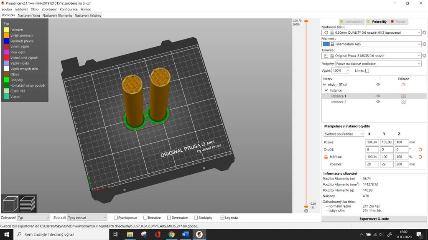Enable the Deretrakce checkbox
The image size is (428, 240).
pyautogui.click(x=169, y=217)
